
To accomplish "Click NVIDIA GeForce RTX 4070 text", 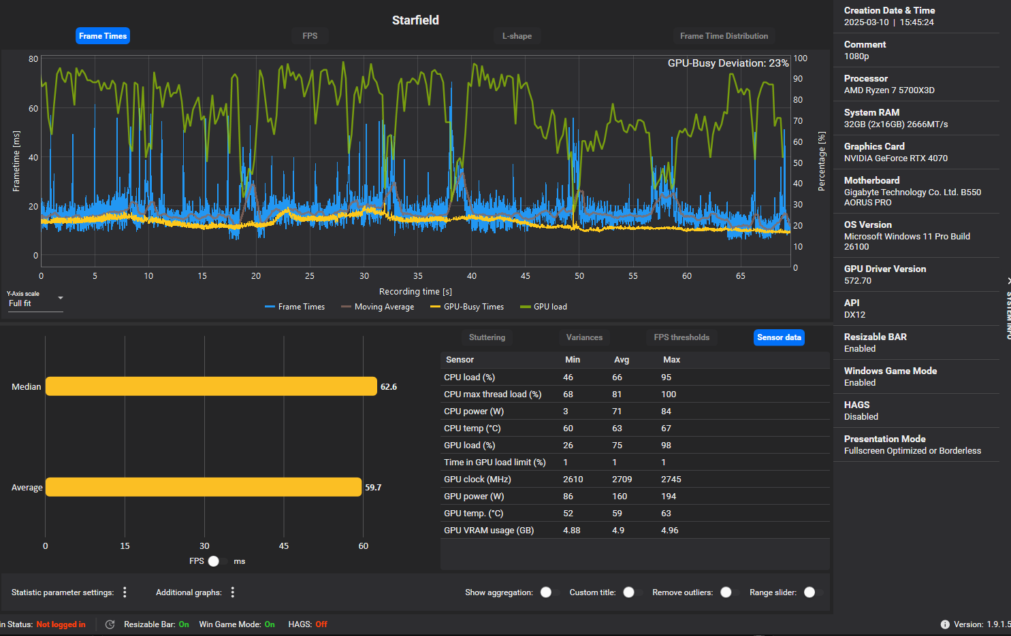I will pos(896,158).
